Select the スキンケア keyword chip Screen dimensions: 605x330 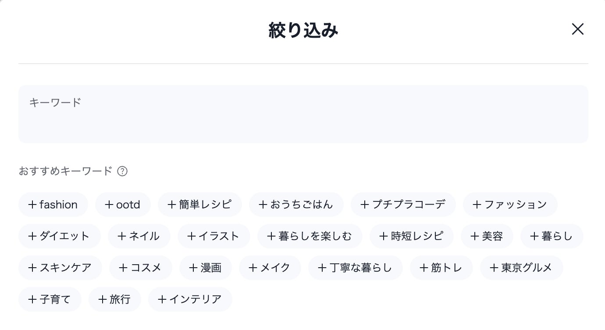tap(60, 267)
